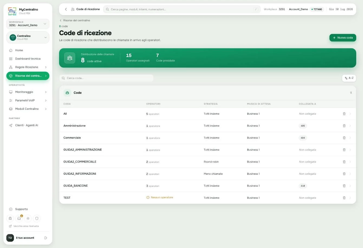363x248 pixels.
Task: Open the inbox notifications icon
Action: point(19,218)
